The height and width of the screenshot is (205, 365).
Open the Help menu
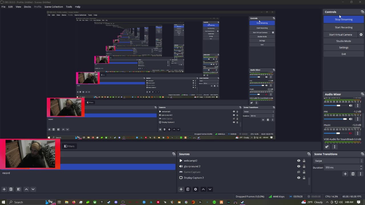(x=78, y=7)
